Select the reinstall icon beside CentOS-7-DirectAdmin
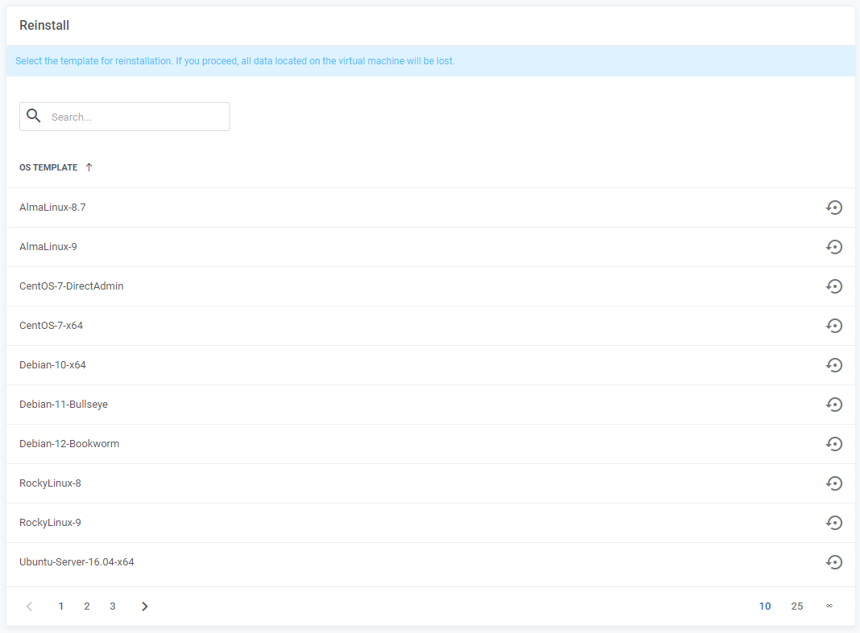 click(834, 286)
